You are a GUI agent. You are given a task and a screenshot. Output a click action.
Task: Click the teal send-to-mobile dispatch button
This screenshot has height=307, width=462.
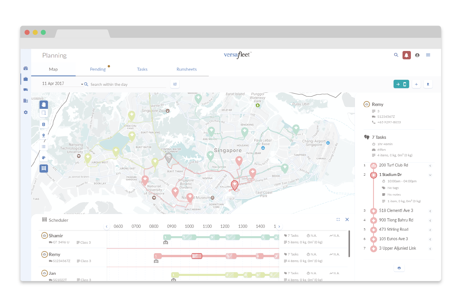coord(401,84)
